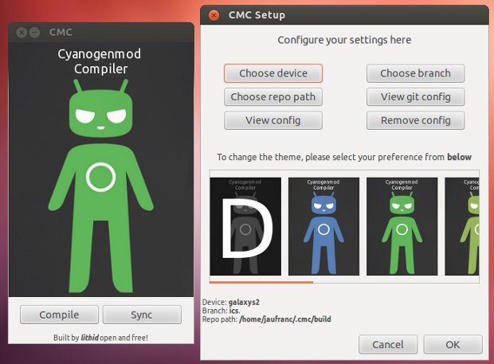Click the 'Configure your settings here' label
494x364 pixels.
tap(344, 40)
